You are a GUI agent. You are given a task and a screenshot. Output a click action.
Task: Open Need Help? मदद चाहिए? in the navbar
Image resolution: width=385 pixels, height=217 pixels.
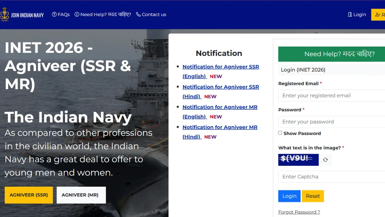coord(103,14)
